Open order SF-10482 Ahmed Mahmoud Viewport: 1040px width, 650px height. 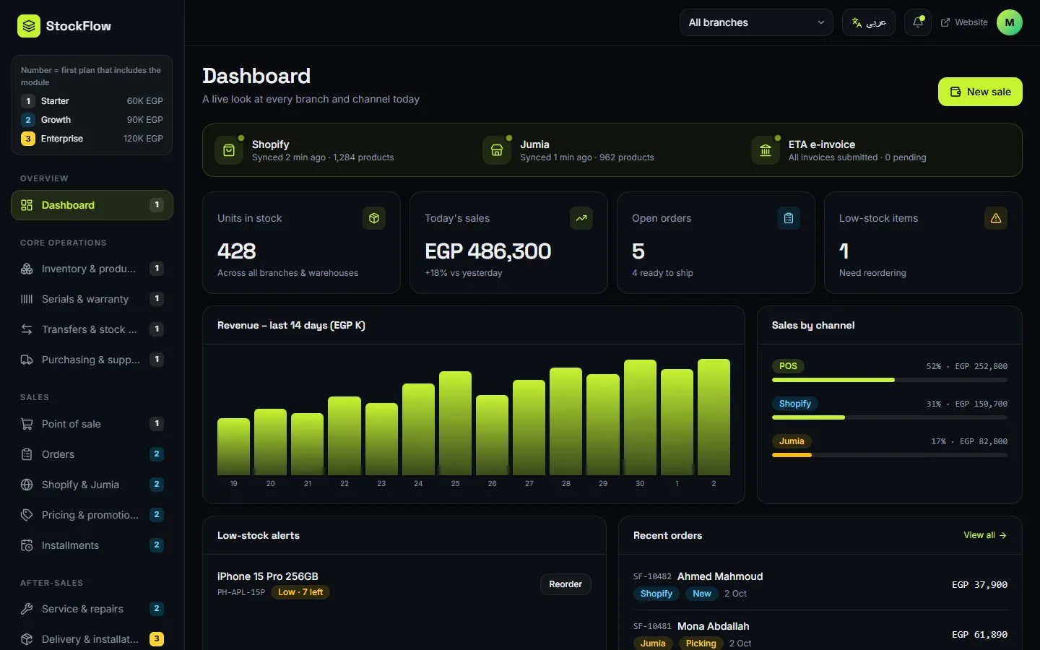tap(820, 585)
